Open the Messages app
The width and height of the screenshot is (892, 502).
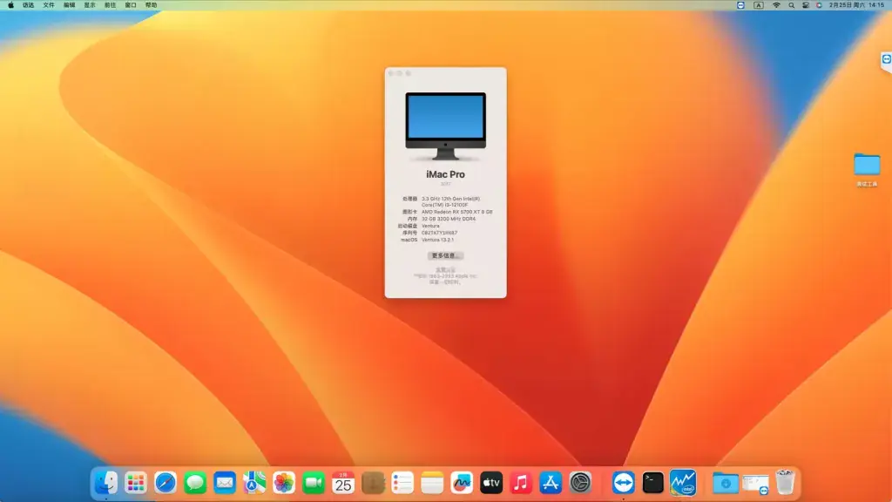pyautogui.click(x=195, y=483)
